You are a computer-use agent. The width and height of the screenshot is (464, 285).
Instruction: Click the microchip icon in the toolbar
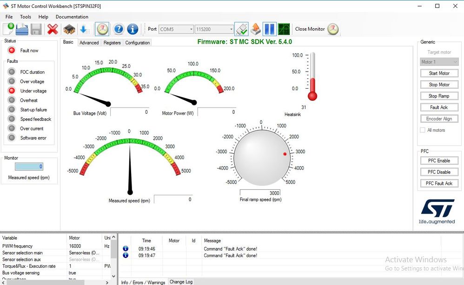[69, 29]
